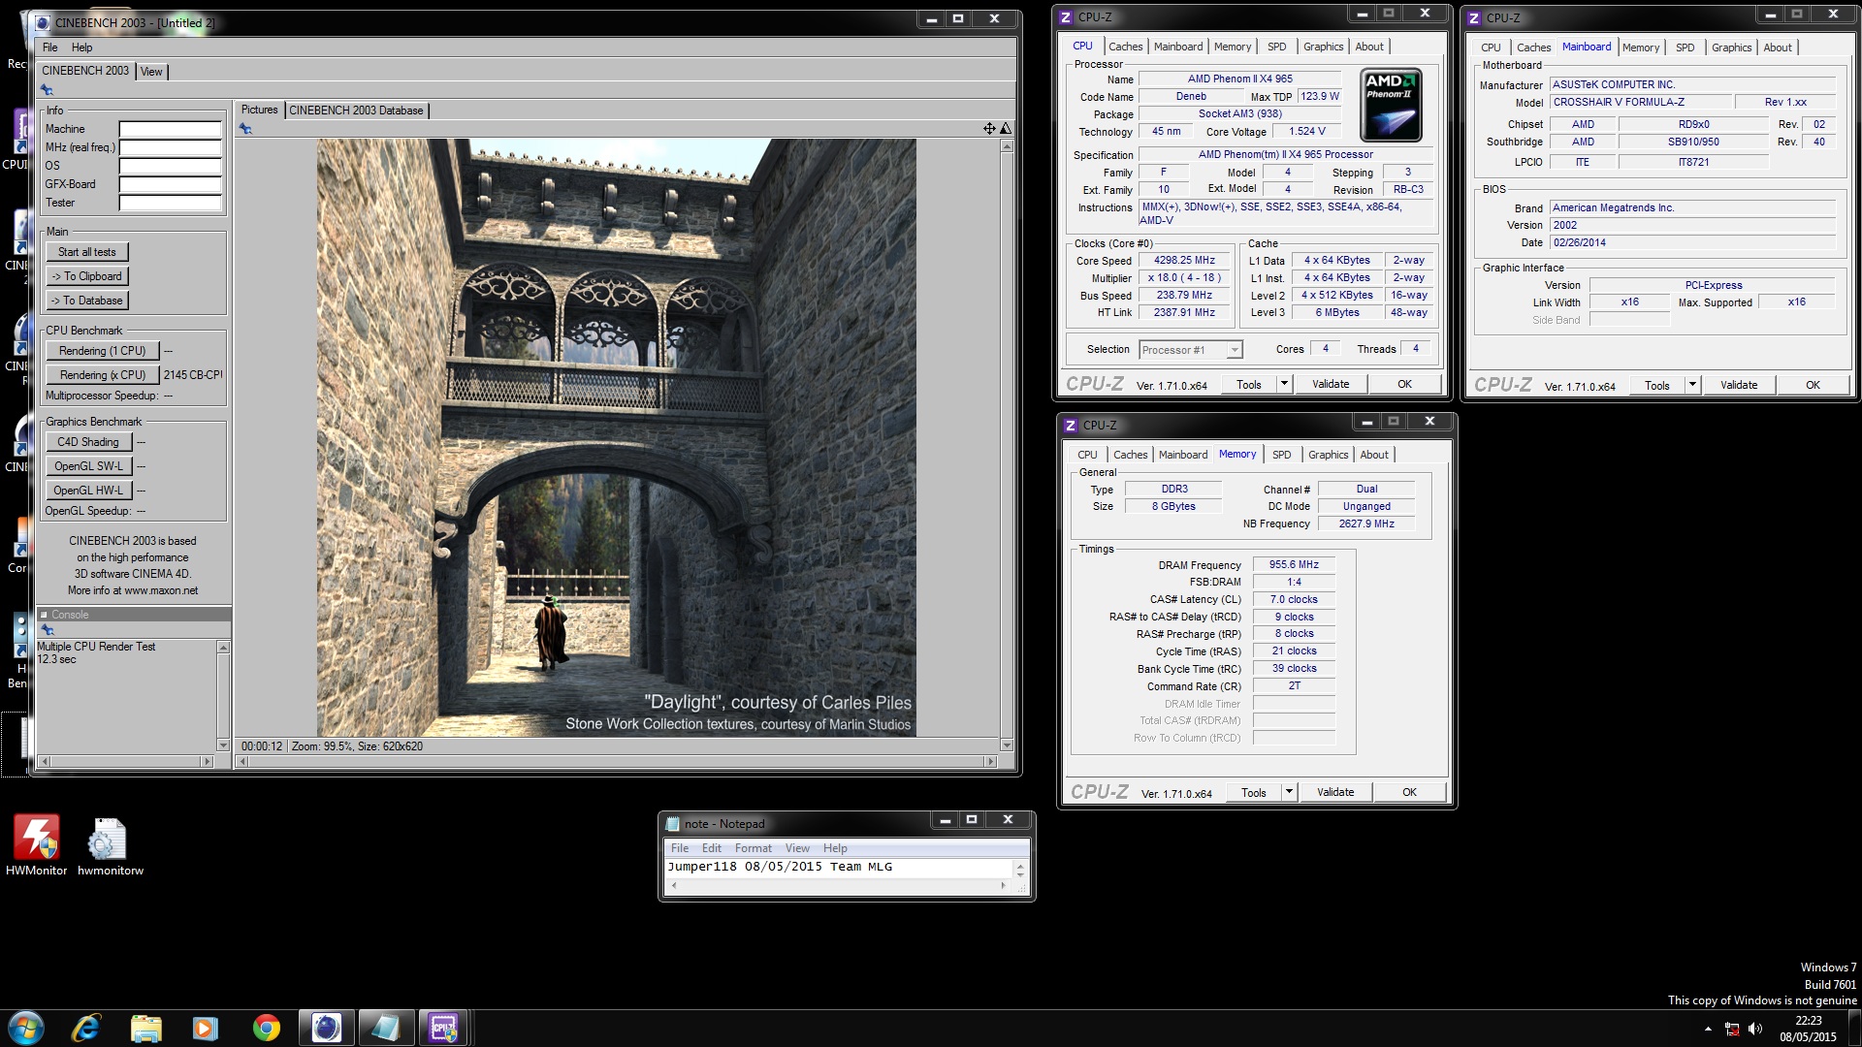Screen dimensions: 1862x1047
Task: Open Format menu in Notepad
Action: point(753,848)
